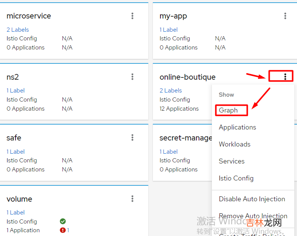This screenshot has height=236, width=297.
Task: Click green Istio Config check icon
Action: coord(63,221)
